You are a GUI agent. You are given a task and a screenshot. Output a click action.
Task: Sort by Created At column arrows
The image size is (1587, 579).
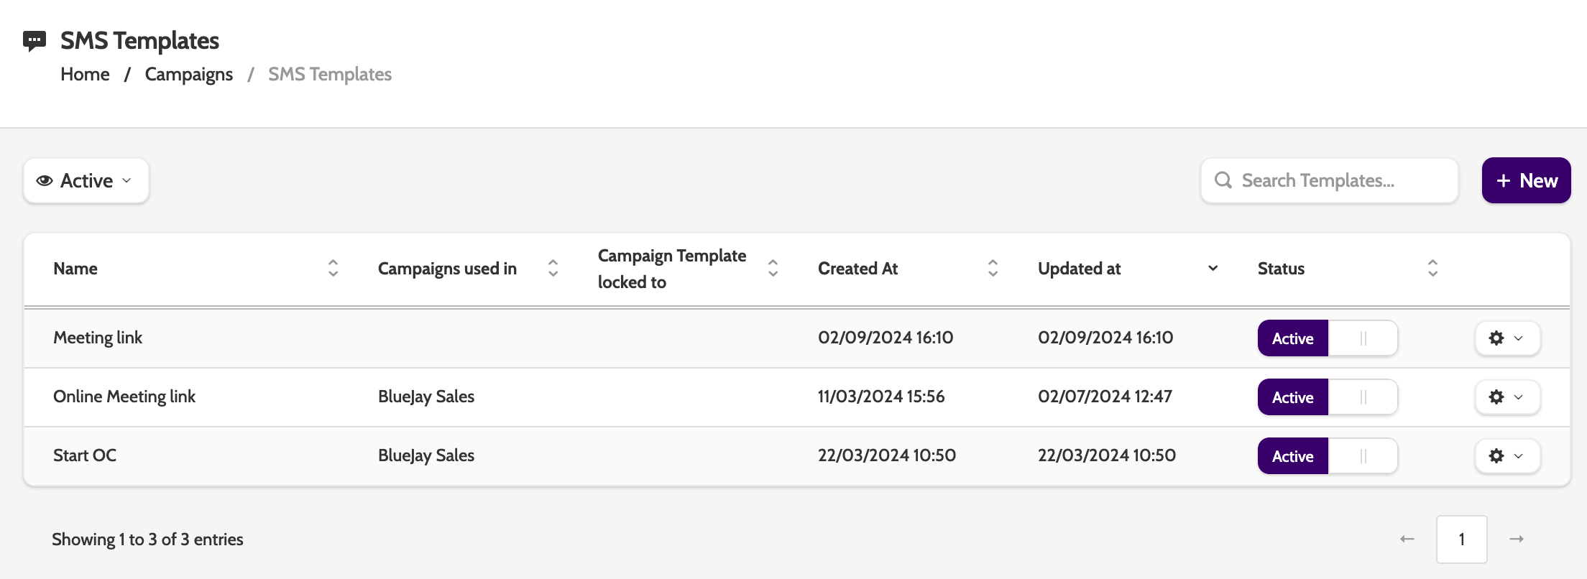(x=993, y=269)
